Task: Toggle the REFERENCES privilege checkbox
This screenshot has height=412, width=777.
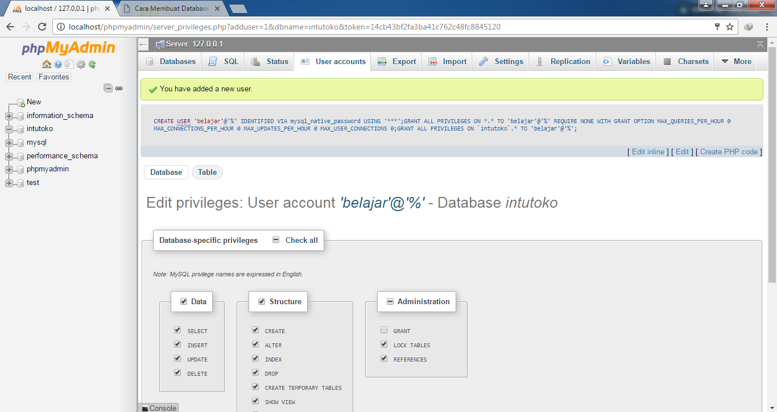Action: pyautogui.click(x=384, y=358)
